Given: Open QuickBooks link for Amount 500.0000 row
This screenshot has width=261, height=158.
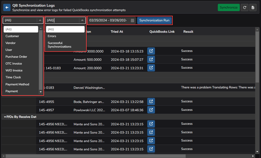Looking at the screenshot, I should [151, 59].
